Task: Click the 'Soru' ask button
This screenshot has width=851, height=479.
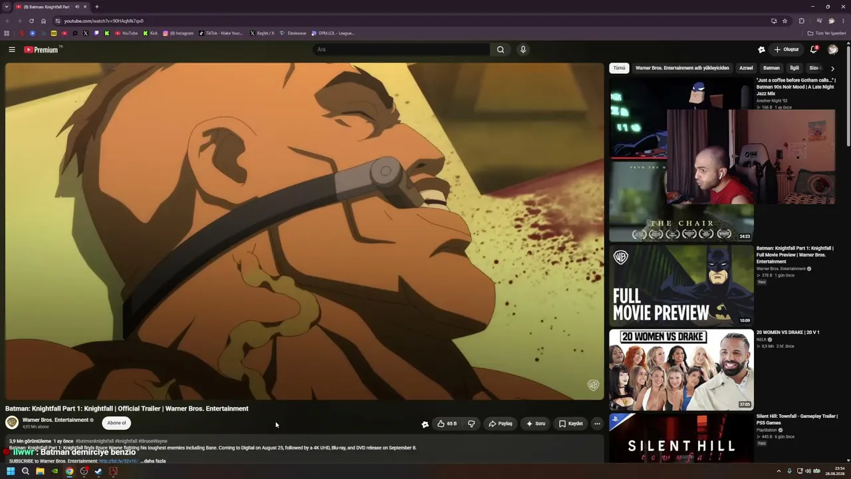Action: (536, 424)
